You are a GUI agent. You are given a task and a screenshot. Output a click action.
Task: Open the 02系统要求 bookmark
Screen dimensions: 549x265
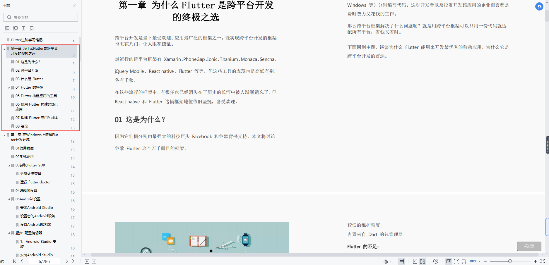click(25, 157)
